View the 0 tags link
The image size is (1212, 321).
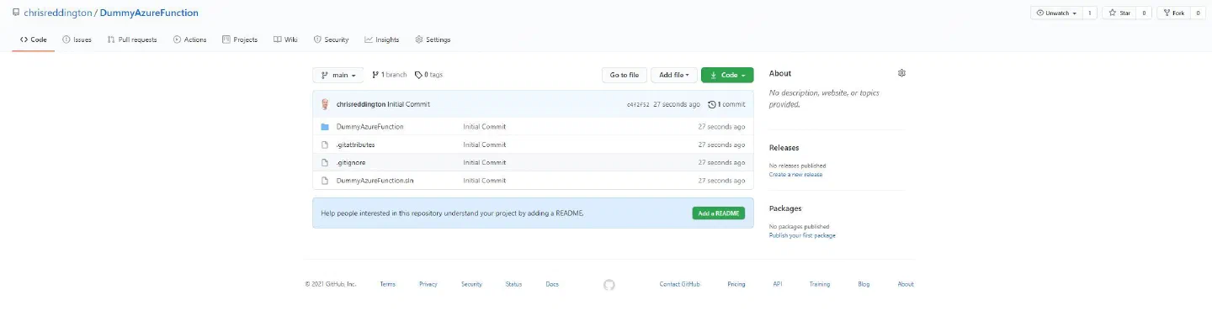point(428,75)
